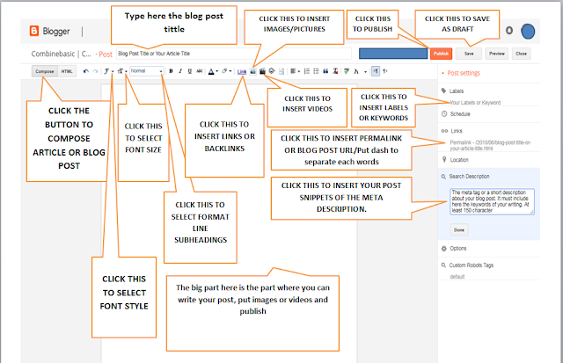Insert a video into the post
The image size is (563, 363).
coord(262,71)
